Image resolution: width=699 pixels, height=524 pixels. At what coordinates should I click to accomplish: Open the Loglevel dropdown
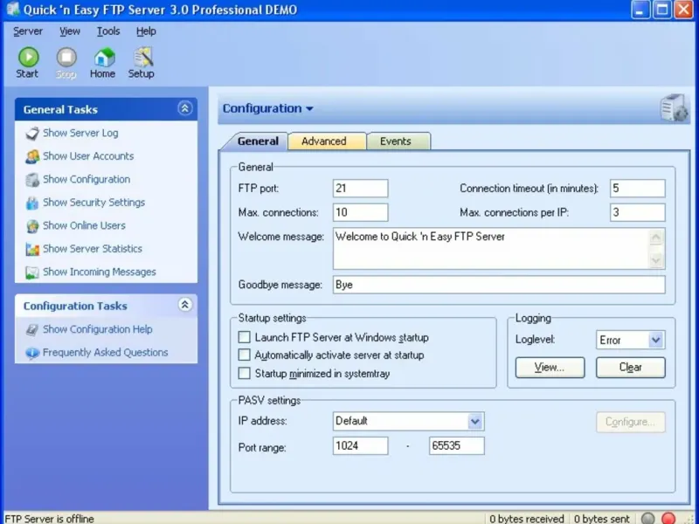click(655, 340)
